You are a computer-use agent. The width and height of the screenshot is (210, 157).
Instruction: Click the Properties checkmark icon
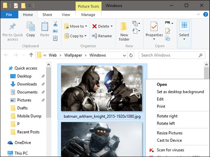154,26
